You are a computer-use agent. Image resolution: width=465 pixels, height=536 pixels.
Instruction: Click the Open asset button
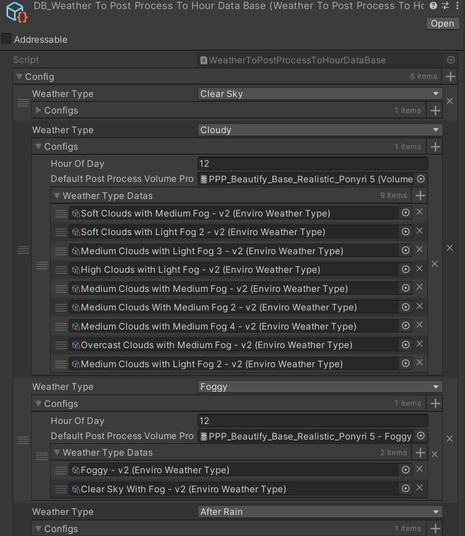(442, 24)
